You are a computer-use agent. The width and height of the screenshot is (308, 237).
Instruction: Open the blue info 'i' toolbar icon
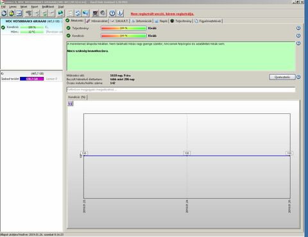tap(120, 13)
